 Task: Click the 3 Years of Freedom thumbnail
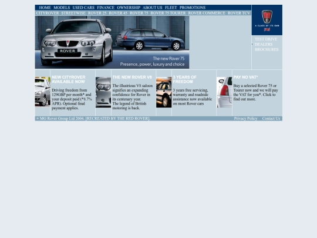(x=164, y=92)
